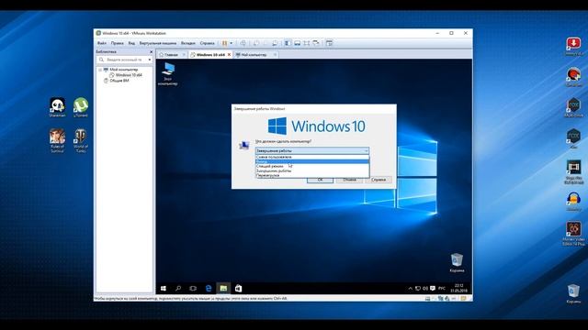
Task: Close the Библиотека library panel
Action: [x=151, y=52]
